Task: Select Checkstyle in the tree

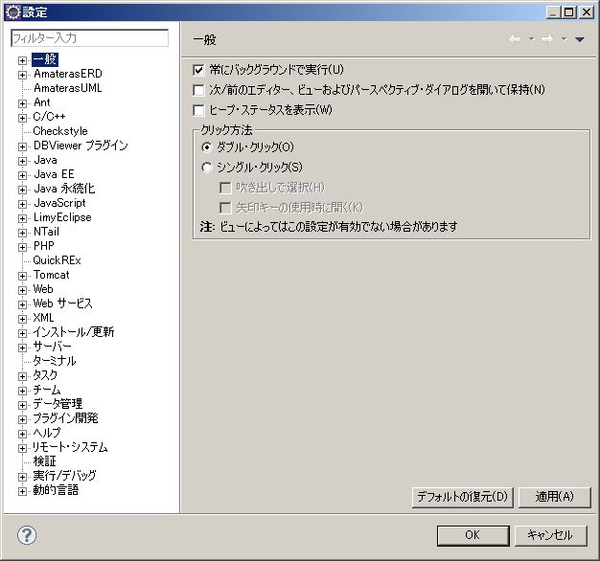Action: pyautogui.click(x=60, y=131)
